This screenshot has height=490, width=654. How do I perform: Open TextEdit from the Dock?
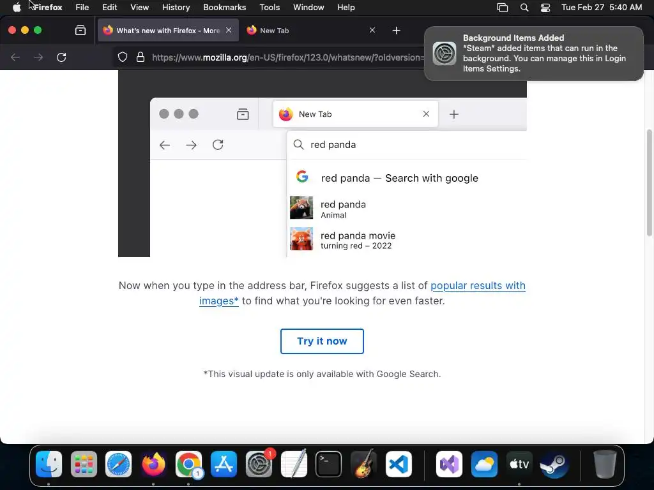click(294, 464)
